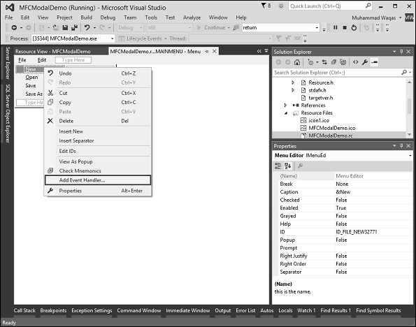Image resolution: width=416 pixels, height=327 pixels.
Task: Expand the References tree node
Action: pos(285,106)
